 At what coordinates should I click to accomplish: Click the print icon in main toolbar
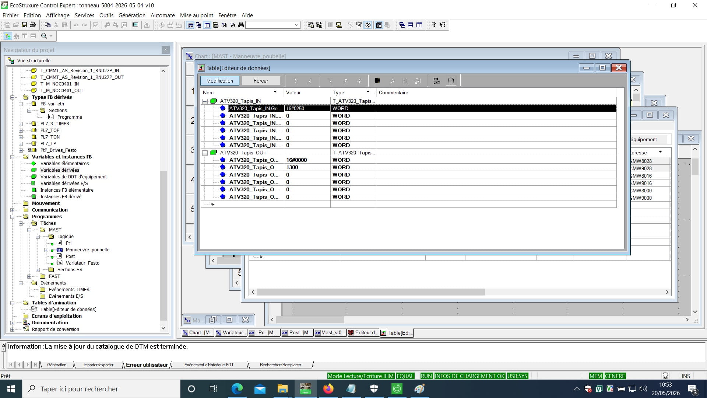pos(33,25)
